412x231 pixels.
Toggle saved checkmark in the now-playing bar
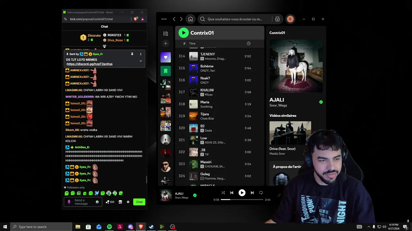click(x=195, y=195)
